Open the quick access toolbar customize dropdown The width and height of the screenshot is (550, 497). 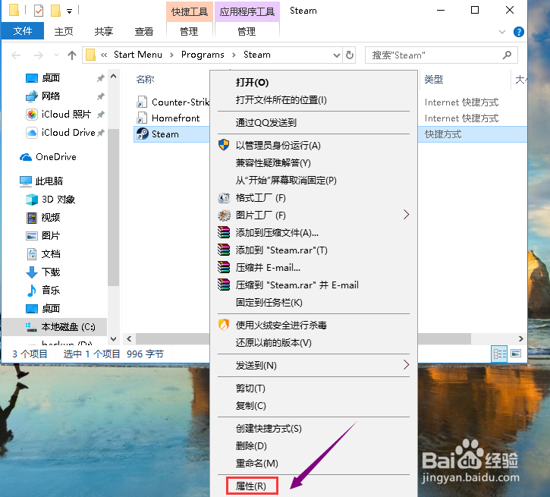pos(70,11)
